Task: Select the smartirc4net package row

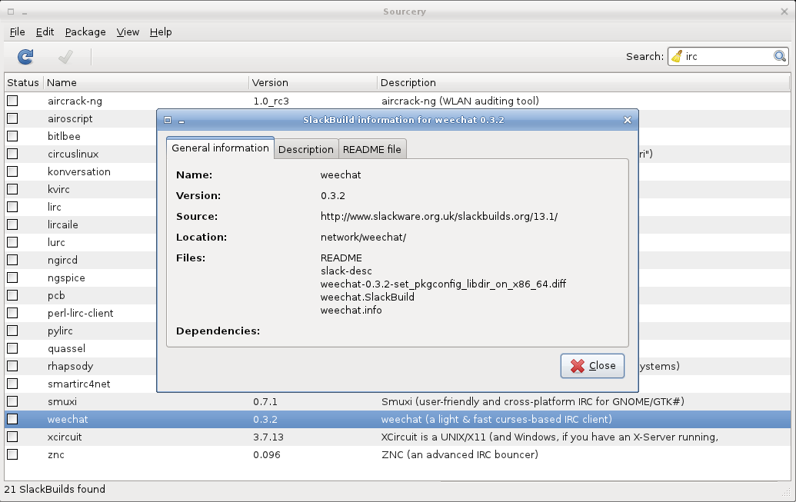Action: pos(82,384)
